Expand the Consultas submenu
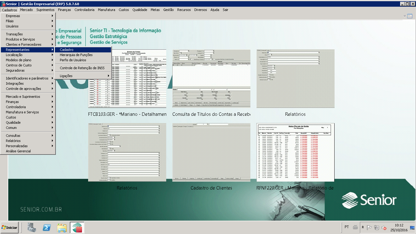This screenshot has width=416, height=234. 28,136
